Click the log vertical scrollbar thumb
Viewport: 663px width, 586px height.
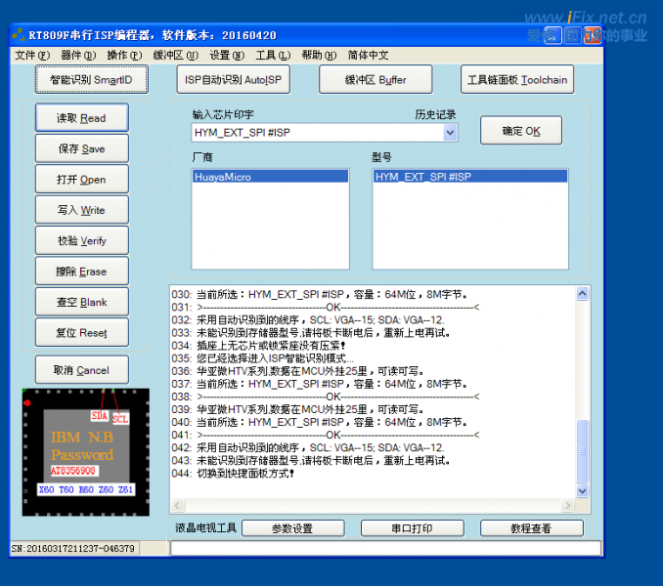pyautogui.click(x=582, y=451)
